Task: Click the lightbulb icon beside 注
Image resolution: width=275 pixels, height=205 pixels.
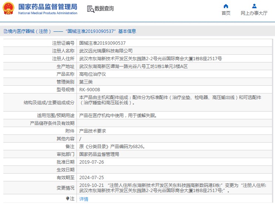Action: [x=68, y=198]
